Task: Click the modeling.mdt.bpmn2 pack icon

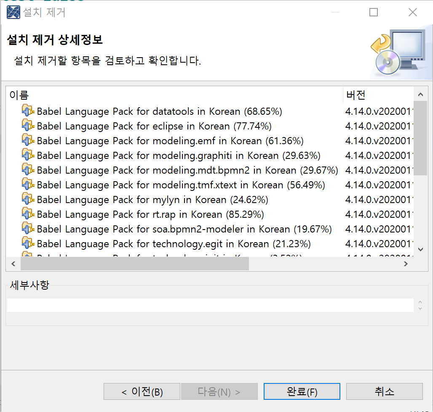Action: [x=28, y=169]
